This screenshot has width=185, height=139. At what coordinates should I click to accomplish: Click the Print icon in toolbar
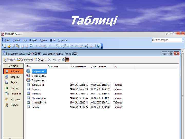click(23, 46)
